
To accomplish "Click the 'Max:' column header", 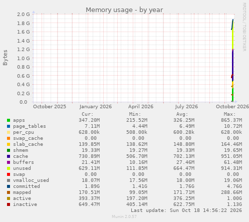I will tap(229, 114).
